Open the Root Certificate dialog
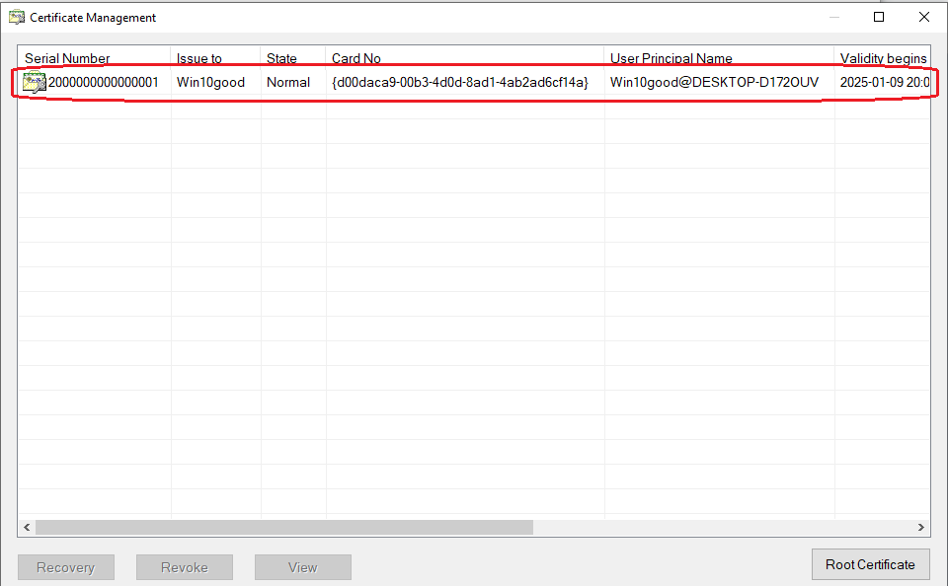The image size is (948, 586). click(x=870, y=565)
